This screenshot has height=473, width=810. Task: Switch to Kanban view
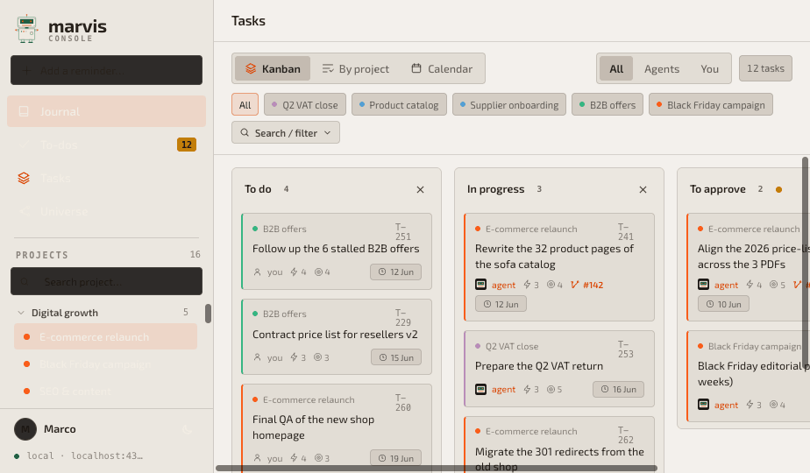click(273, 68)
